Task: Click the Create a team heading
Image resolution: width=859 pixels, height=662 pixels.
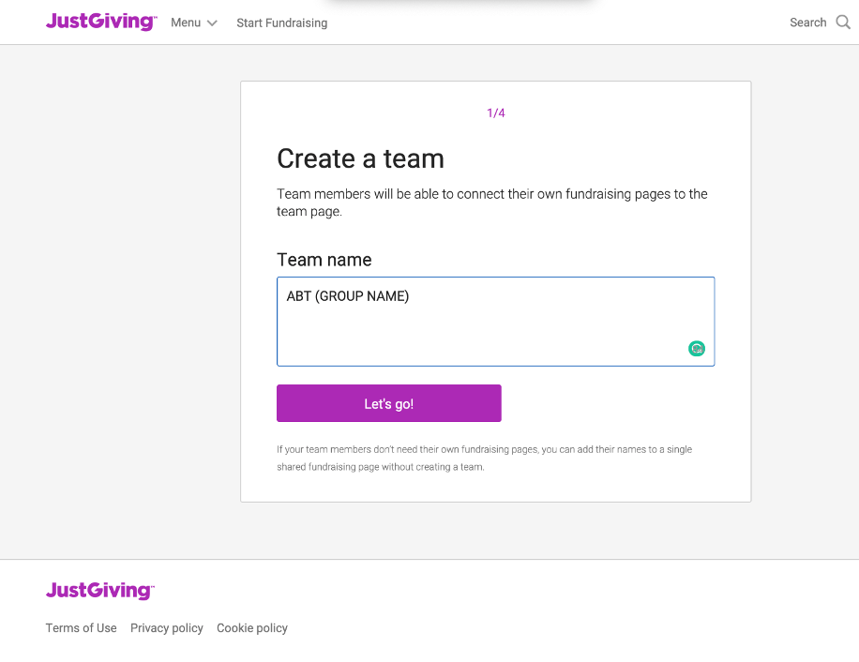Action: click(360, 158)
